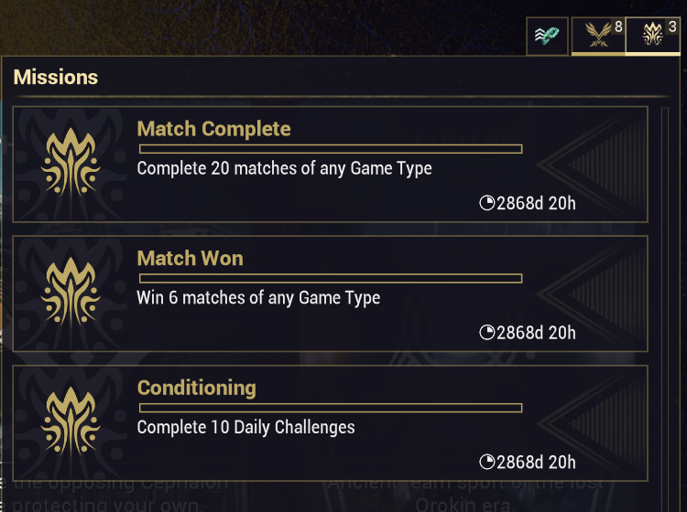Select the Conclave emblem tab showing 3

coord(652,36)
